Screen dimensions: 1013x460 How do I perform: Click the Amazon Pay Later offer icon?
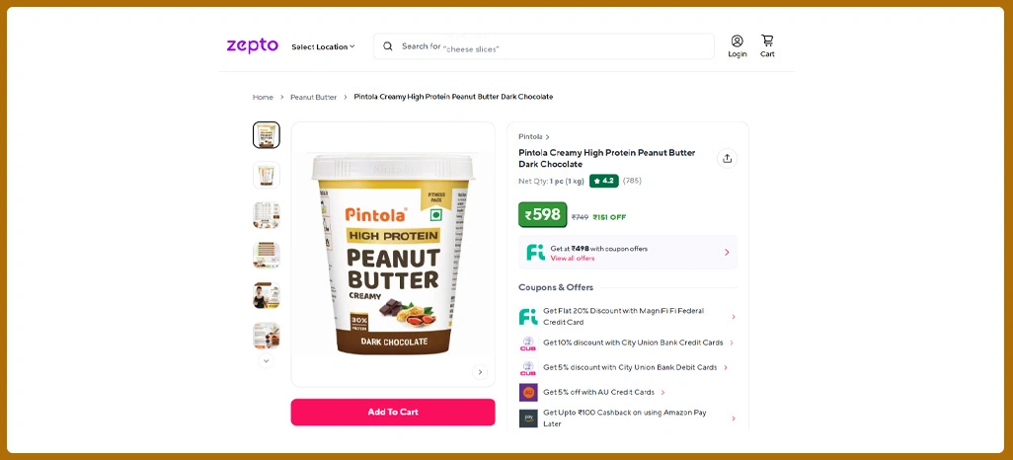[528, 418]
